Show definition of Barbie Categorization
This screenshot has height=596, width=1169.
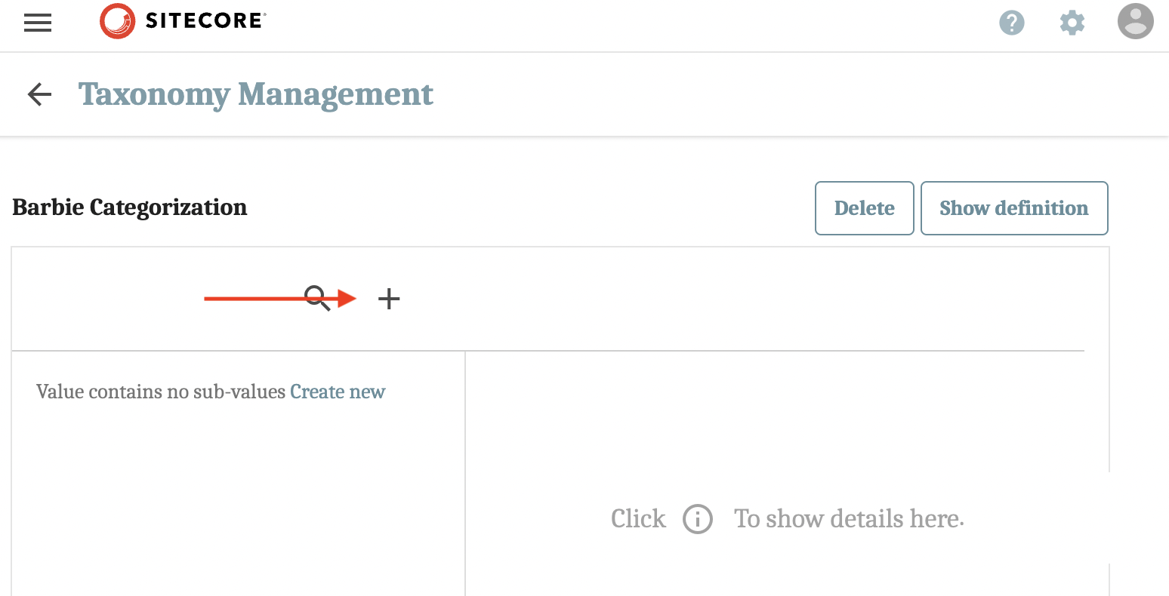tap(1014, 208)
